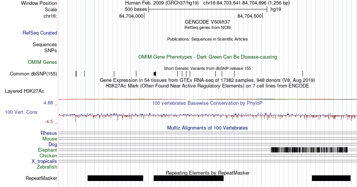This screenshot has width=357, height=187.
Task: Open the GTEx Gene Expression in 54 tissues title
Action: tap(207, 80)
